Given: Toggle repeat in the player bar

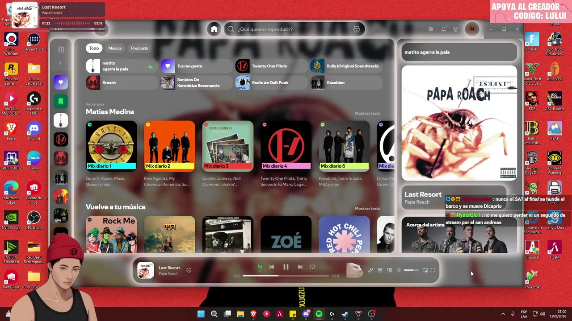Looking at the screenshot, I should (312, 267).
